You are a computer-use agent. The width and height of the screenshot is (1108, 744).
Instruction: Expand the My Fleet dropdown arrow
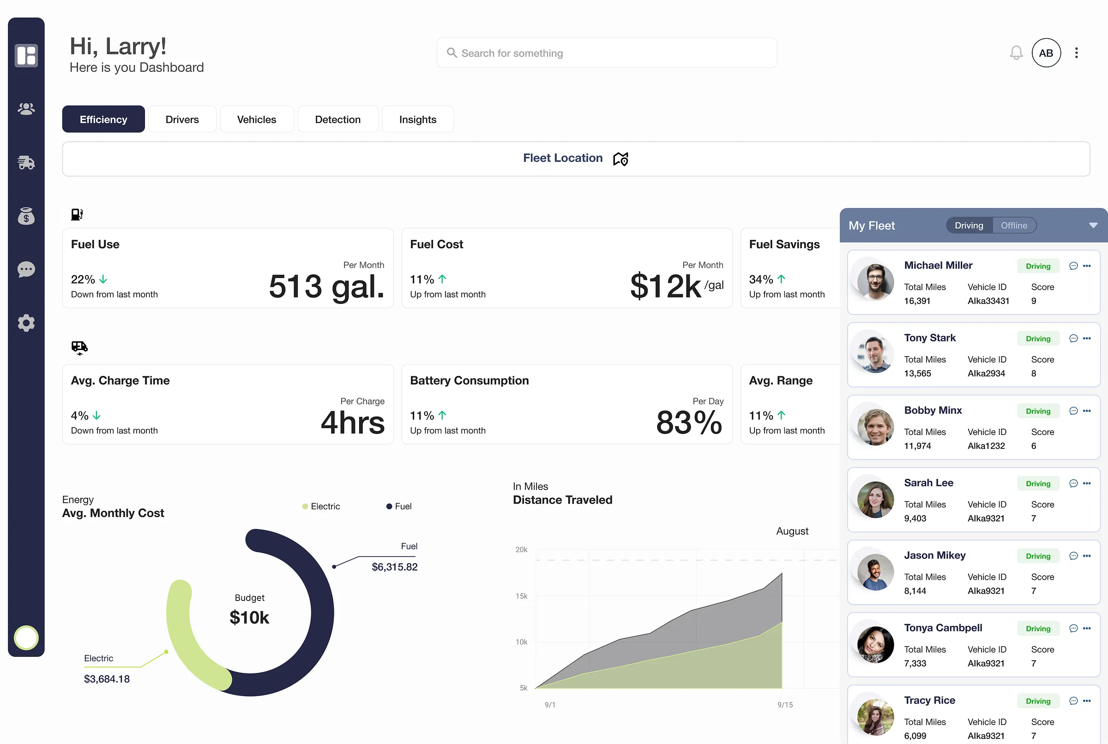pos(1093,226)
